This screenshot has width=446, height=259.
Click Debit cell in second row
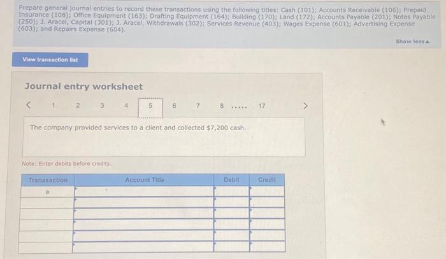[x=231, y=202]
